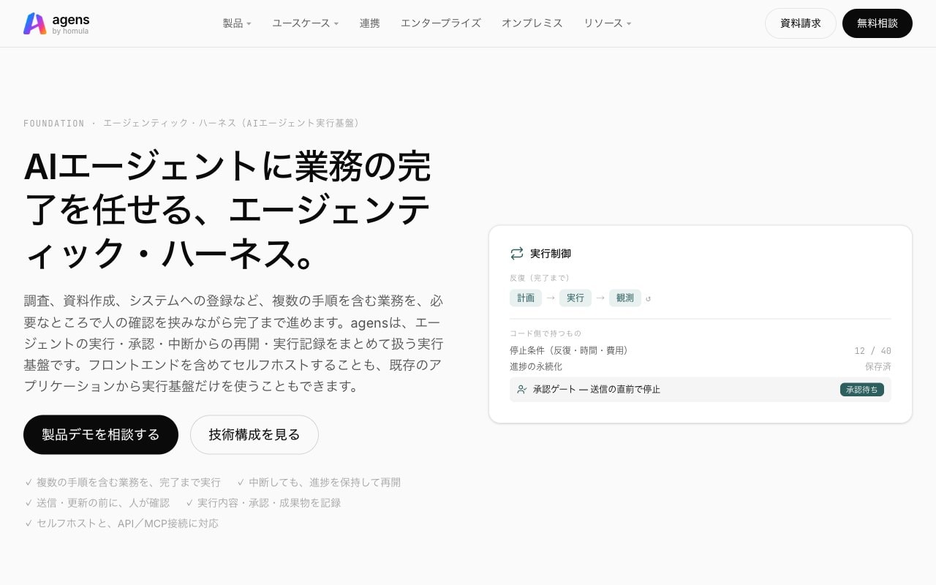This screenshot has width=936, height=585.
Task: Click the text 中断しても、進捗を保持して再開
Action: click(325, 483)
